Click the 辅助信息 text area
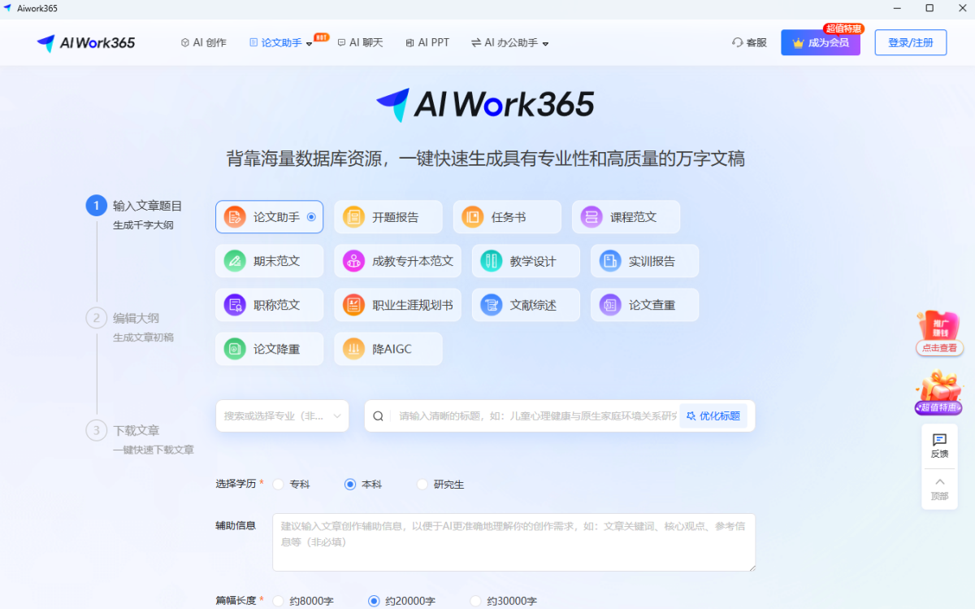This screenshot has width=975, height=609. [513, 542]
